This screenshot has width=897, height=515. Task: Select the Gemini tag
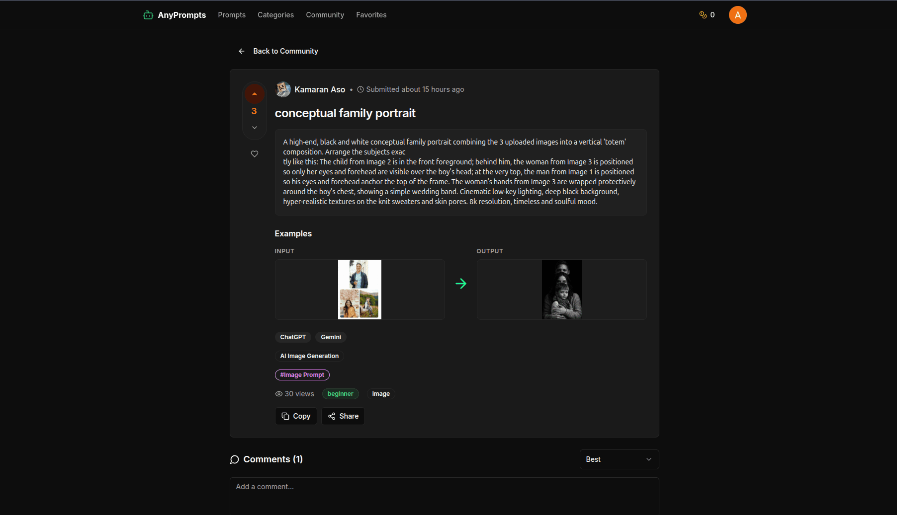click(x=331, y=337)
